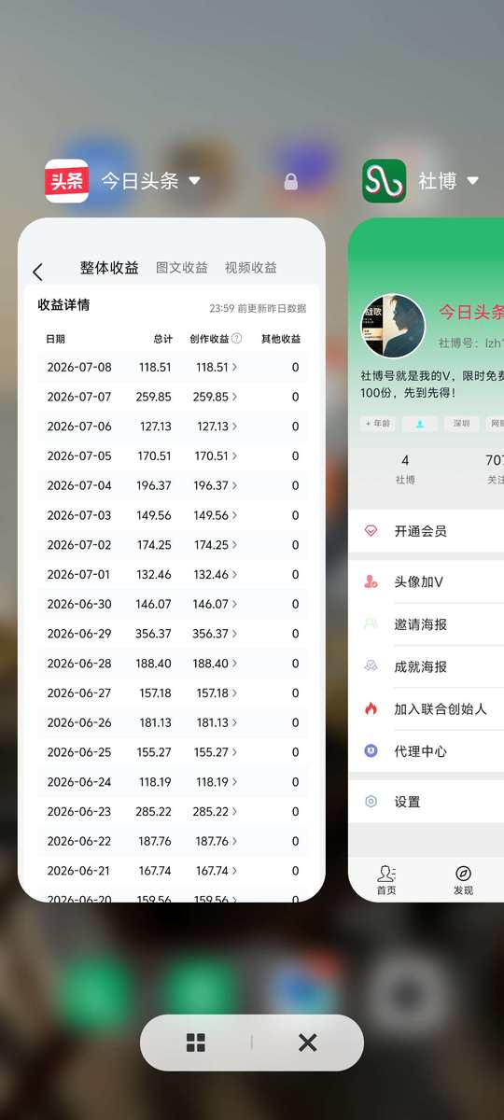The width and height of the screenshot is (504, 1120).
Task: Close all apps with the X button
Action: click(x=308, y=1043)
